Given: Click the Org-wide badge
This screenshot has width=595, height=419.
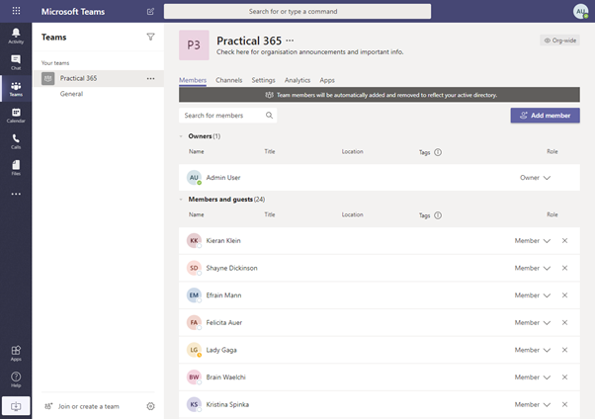Looking at the screenshot, I should coord(559,41).
